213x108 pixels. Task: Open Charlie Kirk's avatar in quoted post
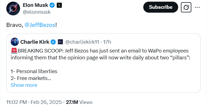pyautogui.click(x=15, y=42)
